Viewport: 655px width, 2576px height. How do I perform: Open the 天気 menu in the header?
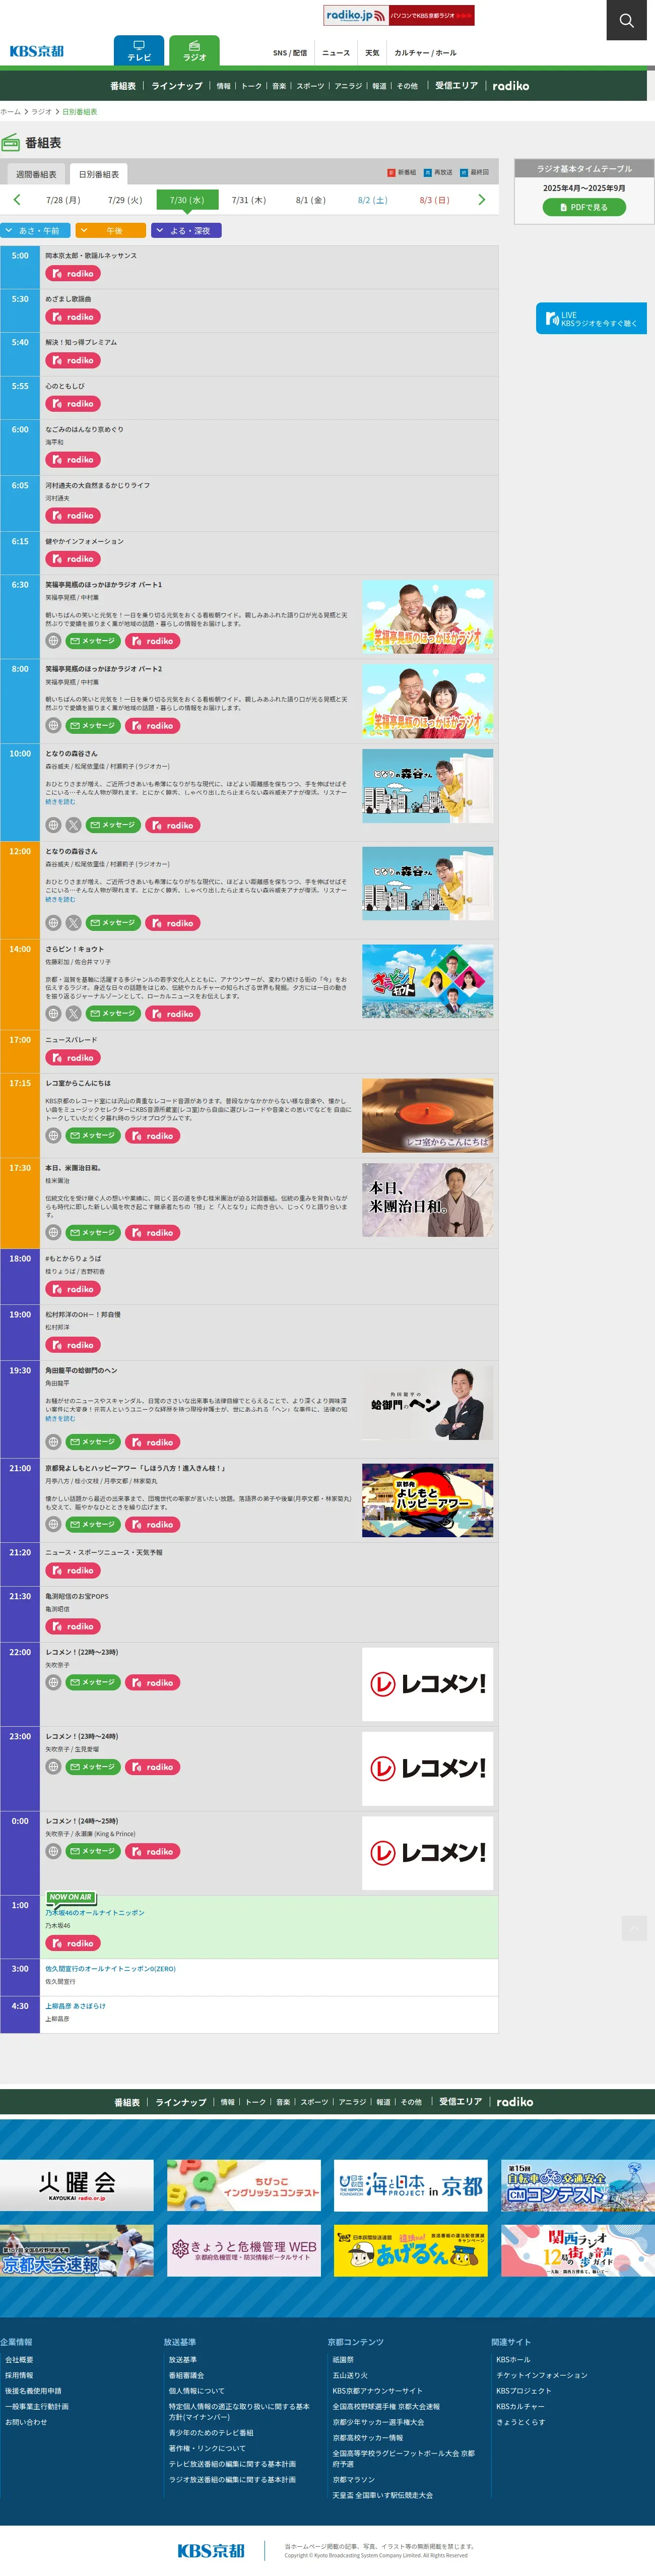[x=372, y=53]
